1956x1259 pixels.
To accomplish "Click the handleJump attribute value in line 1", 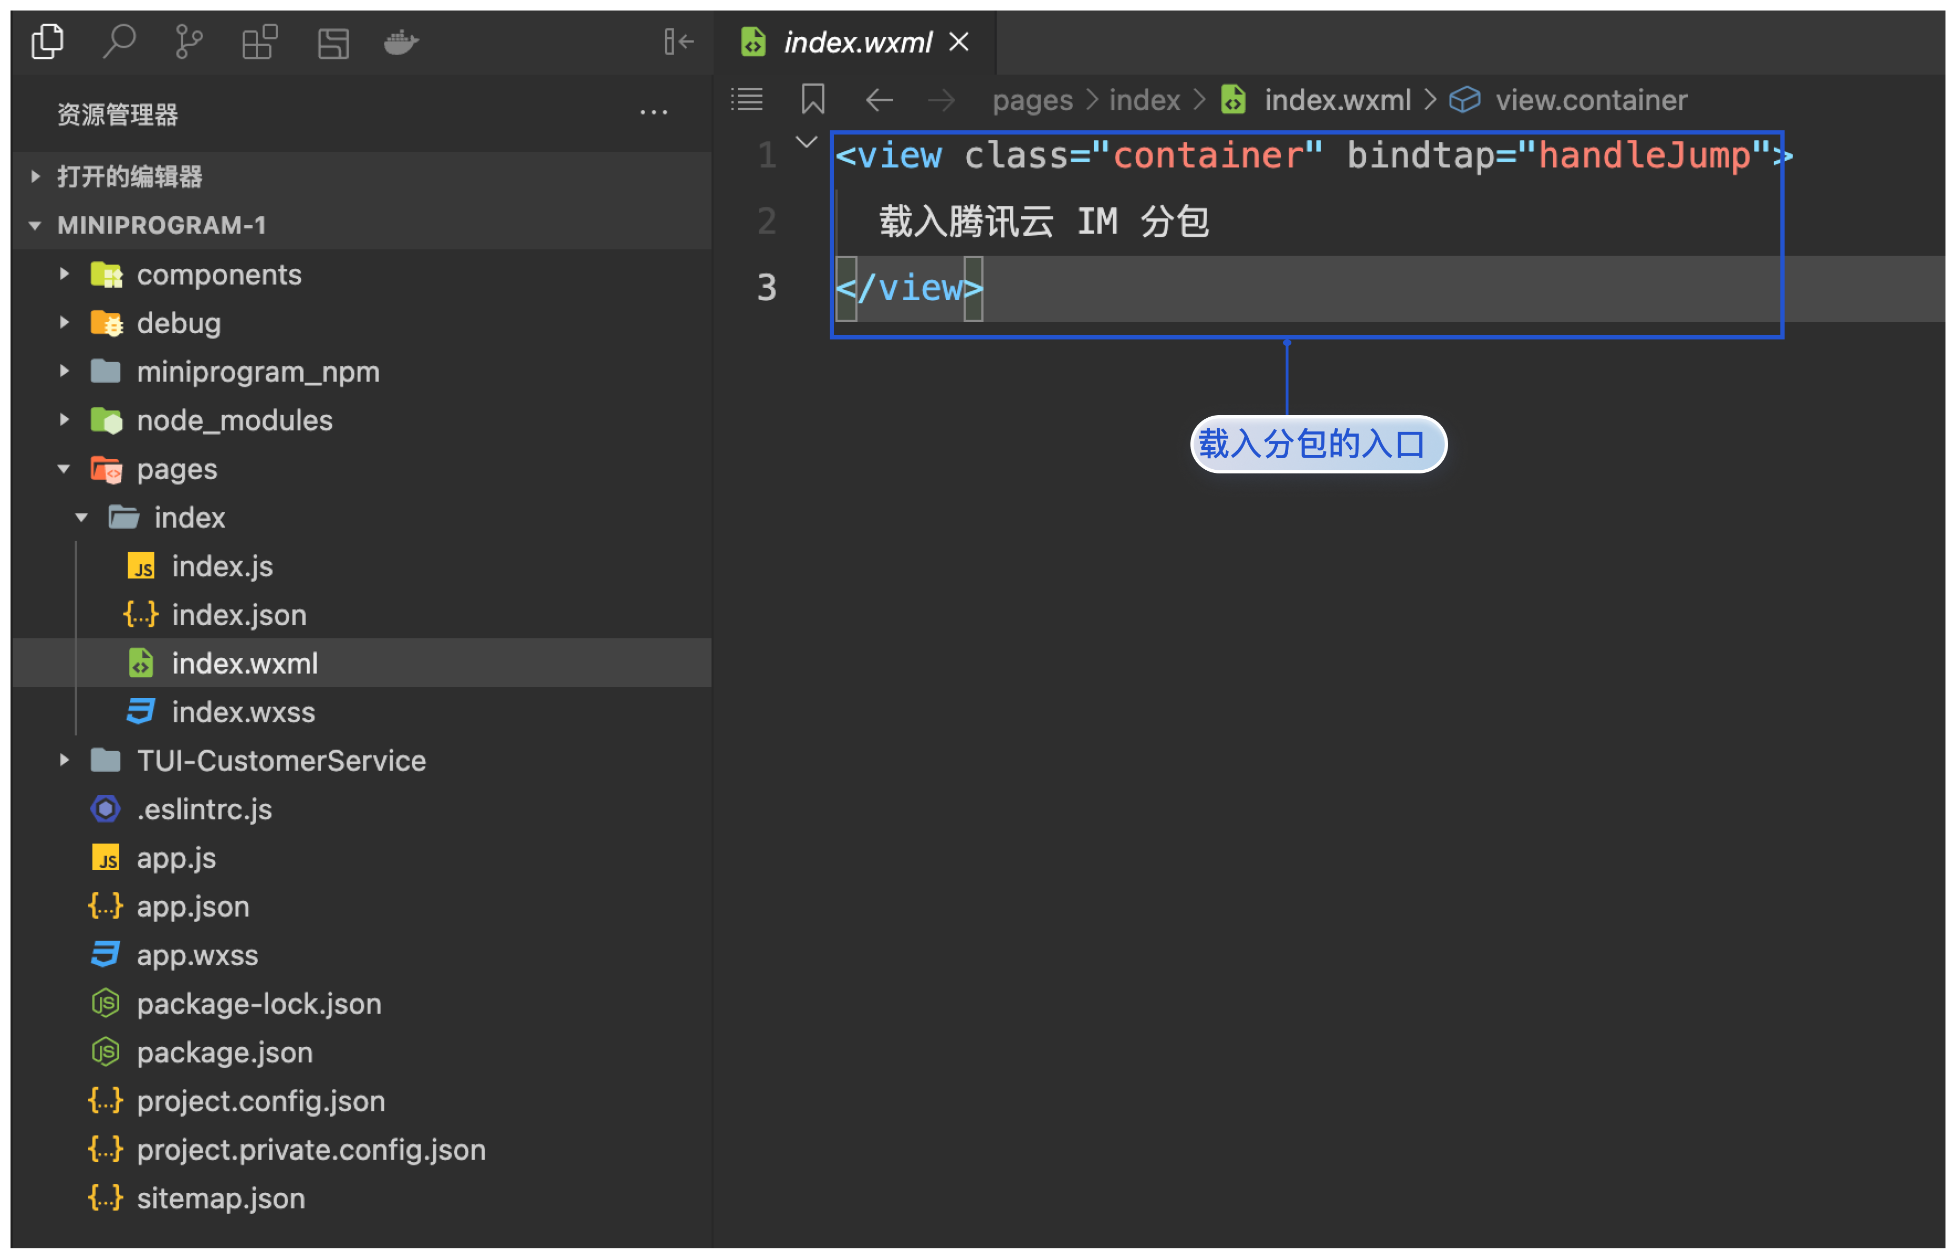I will 1644,156.
